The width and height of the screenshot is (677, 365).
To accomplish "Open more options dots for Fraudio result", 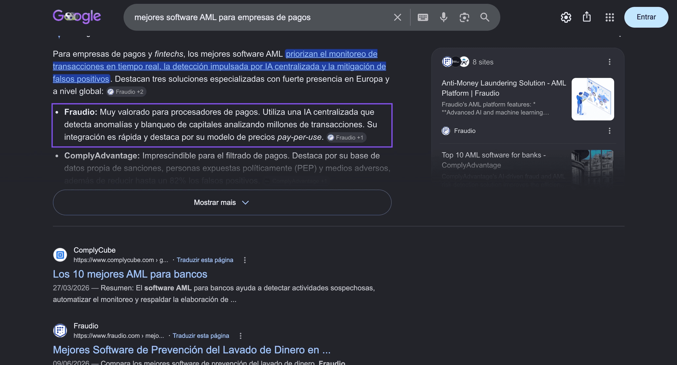I will pos(240,336).
